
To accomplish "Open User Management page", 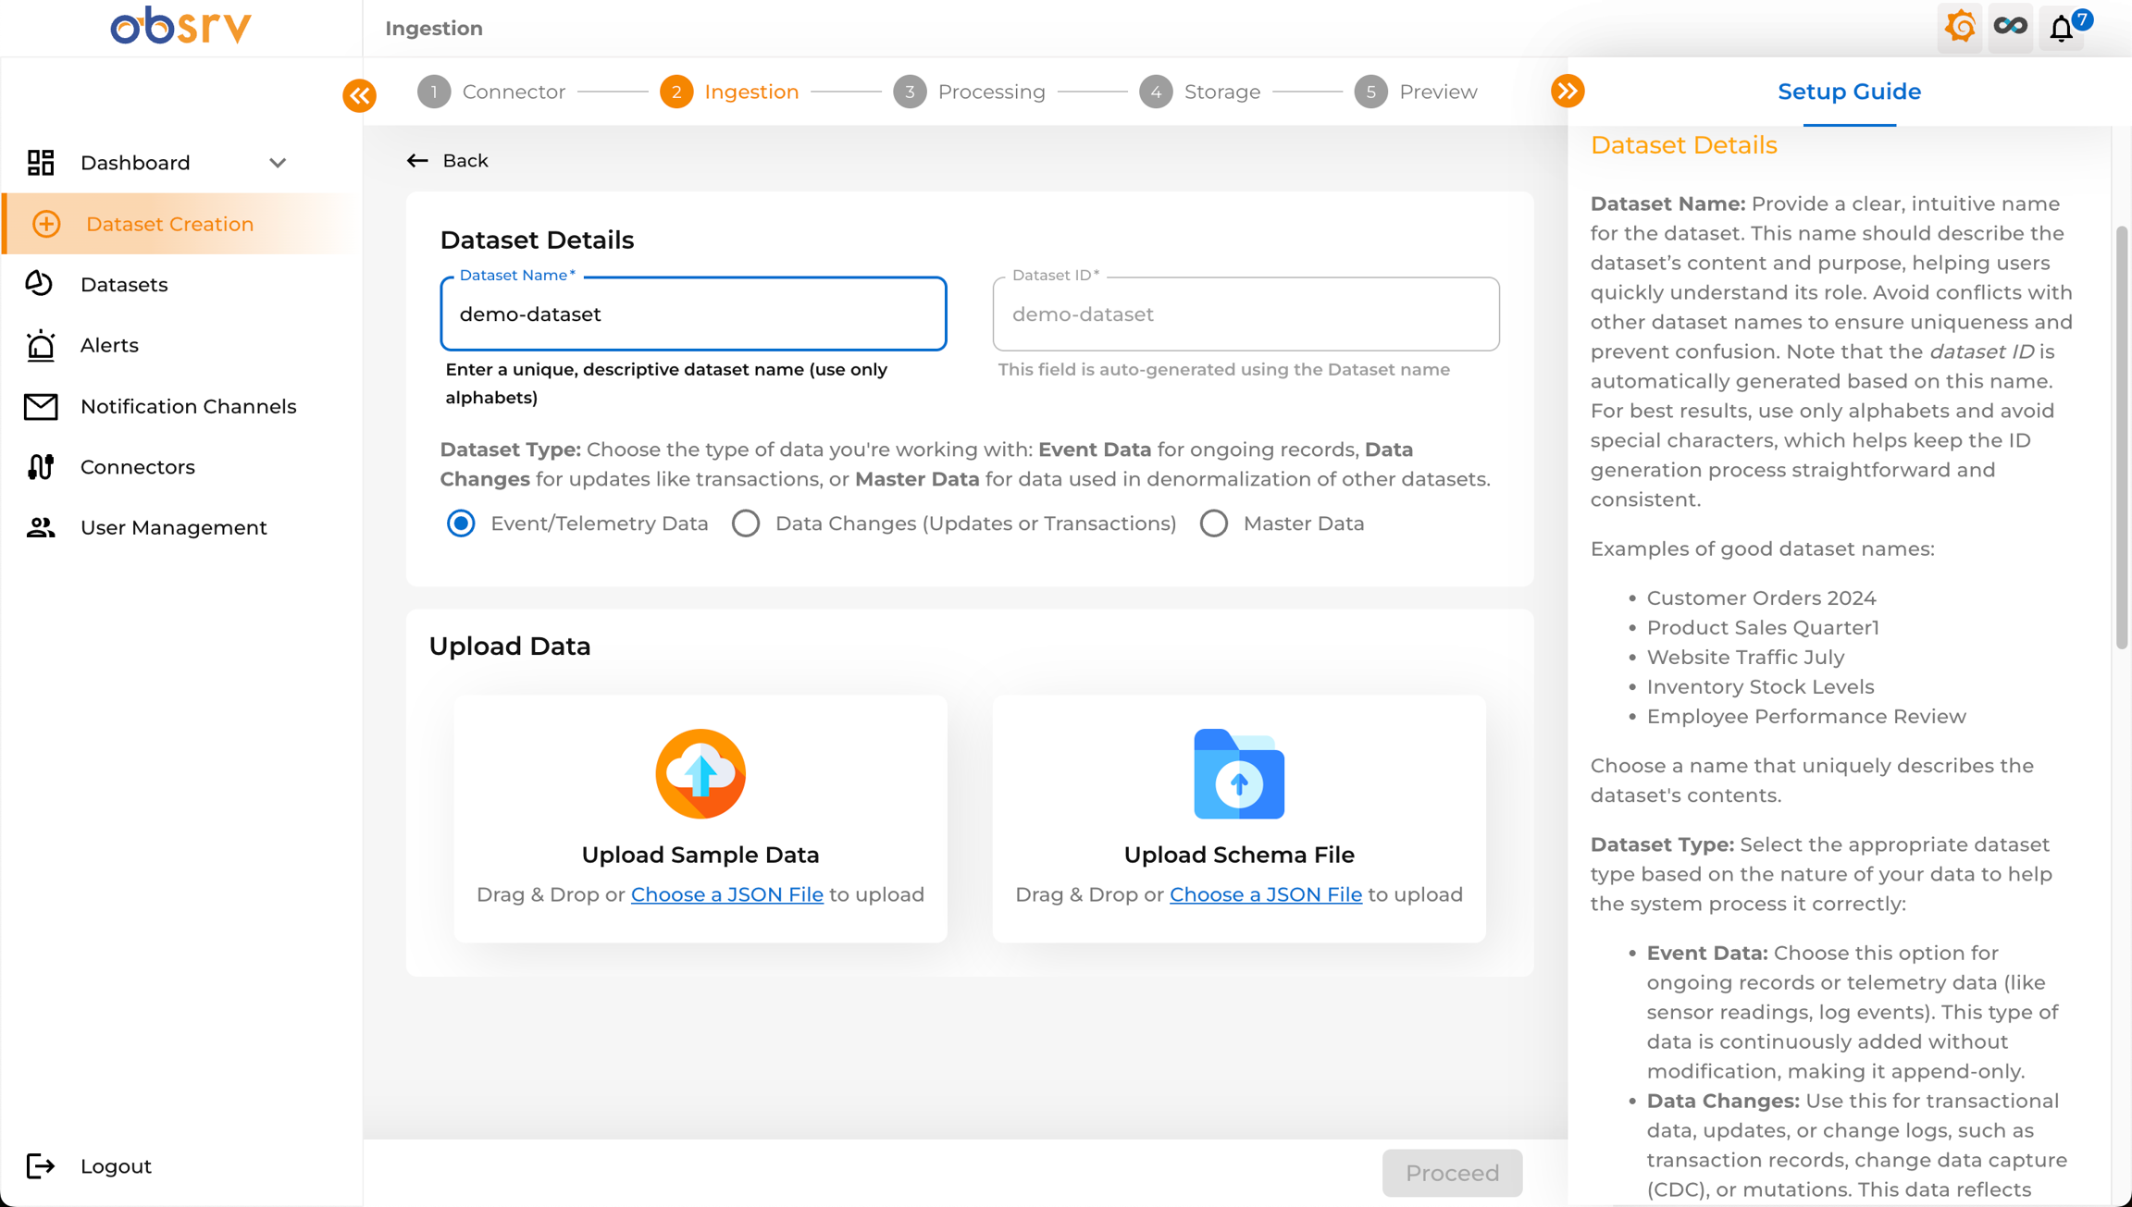I will point(182,527).
